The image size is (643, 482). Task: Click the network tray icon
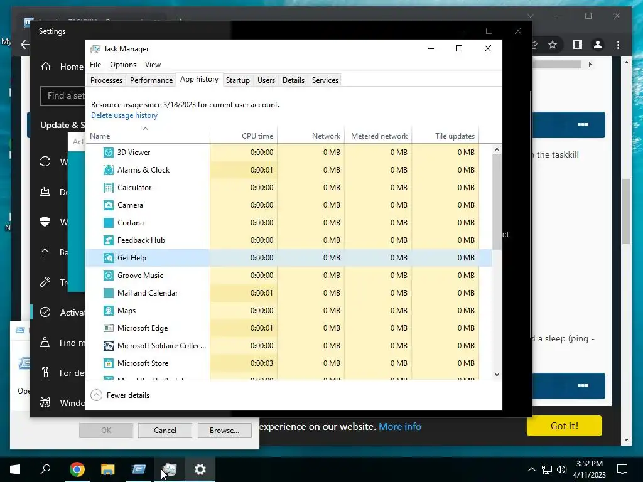pyautogui.click(x=547, y=469)
